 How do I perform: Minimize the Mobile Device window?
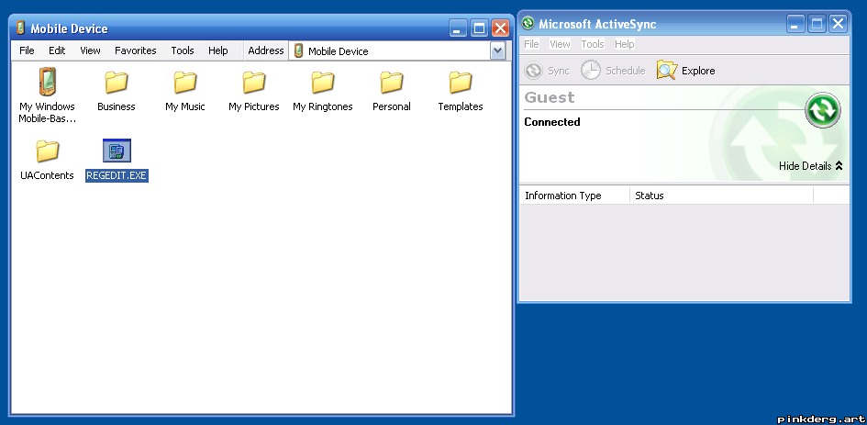coord(457,28)
